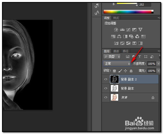The width and height of the screenshot is (163, 134).
Task: Filter layers by shape layers
Action: click(146, 57)
